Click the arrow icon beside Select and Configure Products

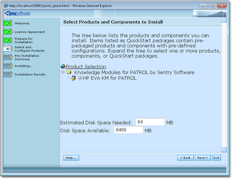click(8, 49)
